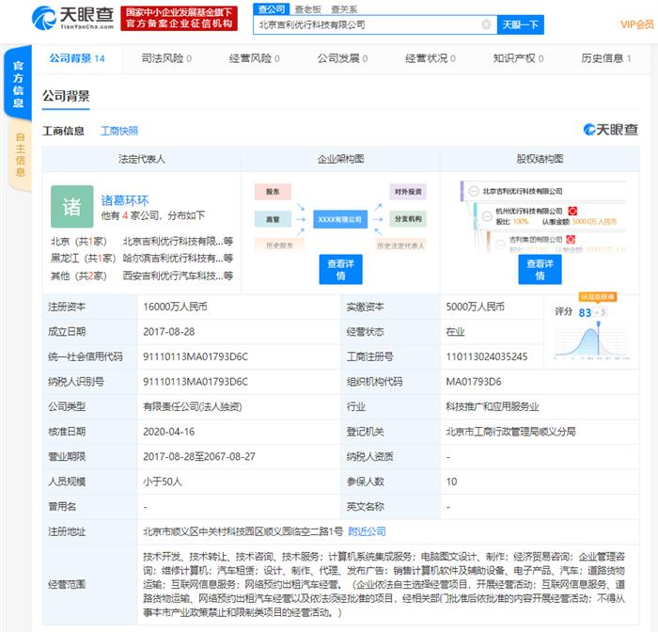Click the 工商快照 link
The height and width of the screenshot is (632, 658).
tap(119, 131)
